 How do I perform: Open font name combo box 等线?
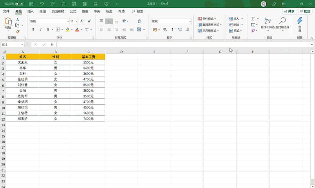[x=49, y=21]
